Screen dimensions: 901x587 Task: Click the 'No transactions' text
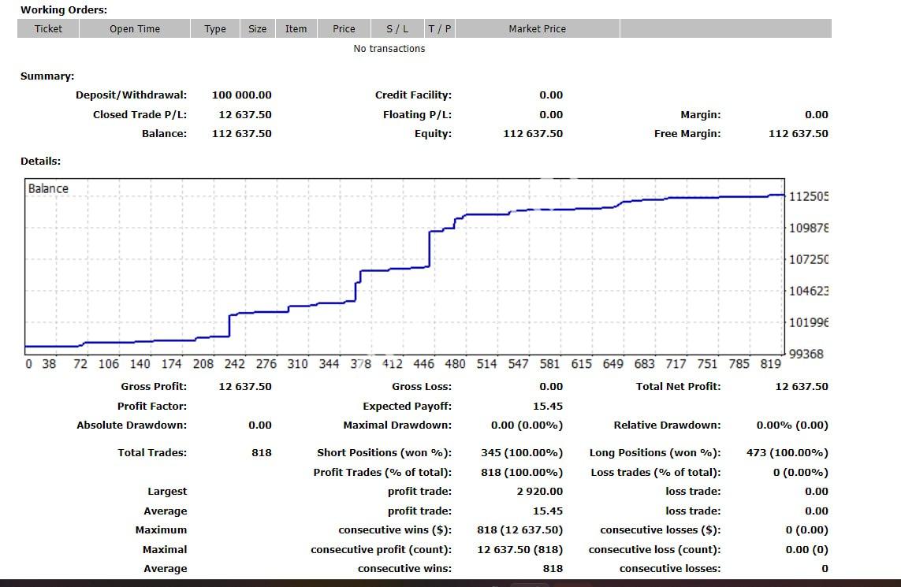coord(389,49)
